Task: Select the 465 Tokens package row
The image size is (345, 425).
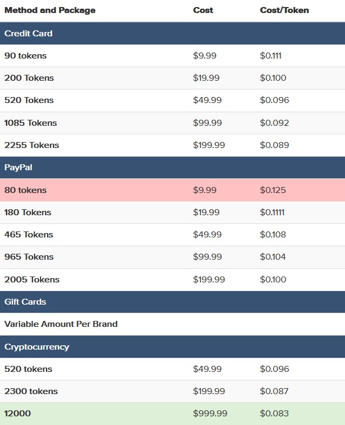Action: tap(172, 235)
